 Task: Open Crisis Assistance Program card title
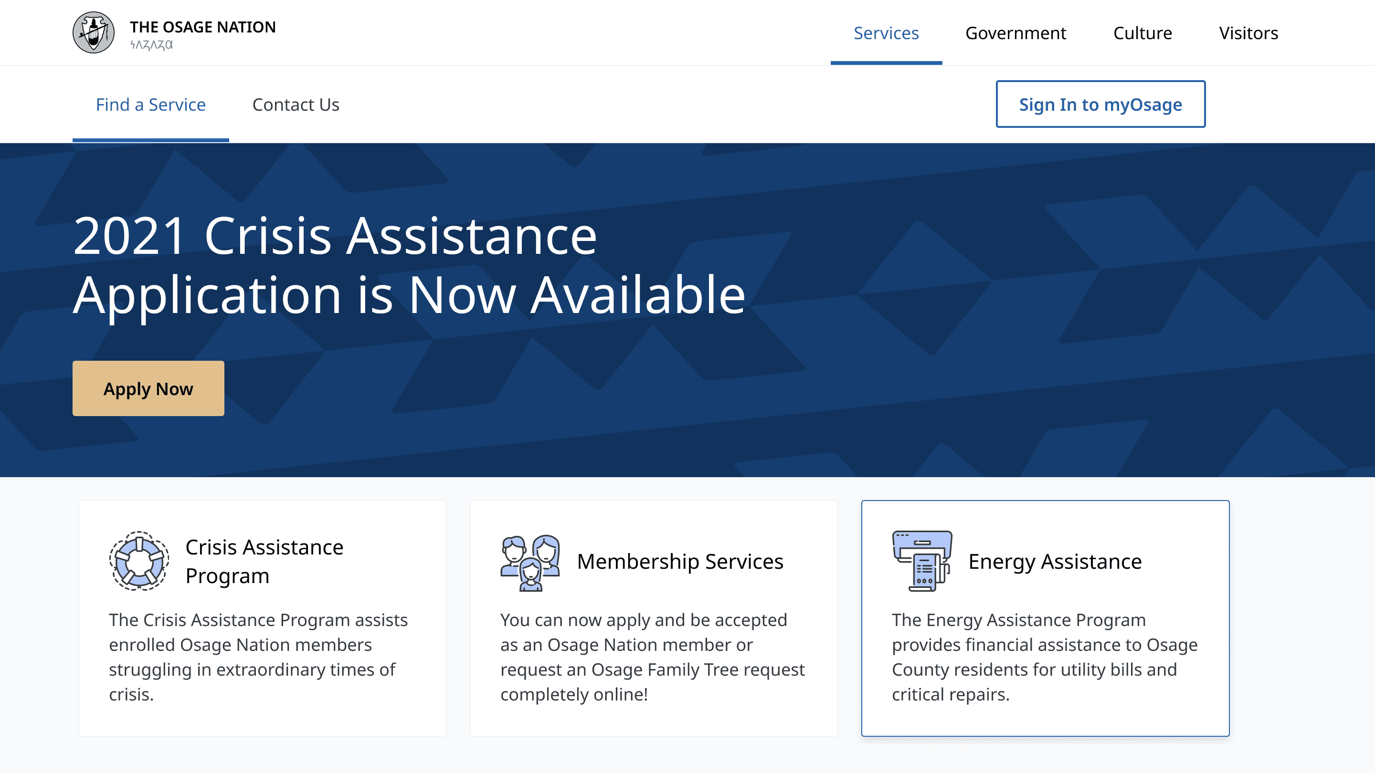coord(264,561)
